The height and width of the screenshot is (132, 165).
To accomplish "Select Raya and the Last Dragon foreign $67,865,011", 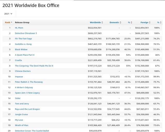I will coord(143,109).
